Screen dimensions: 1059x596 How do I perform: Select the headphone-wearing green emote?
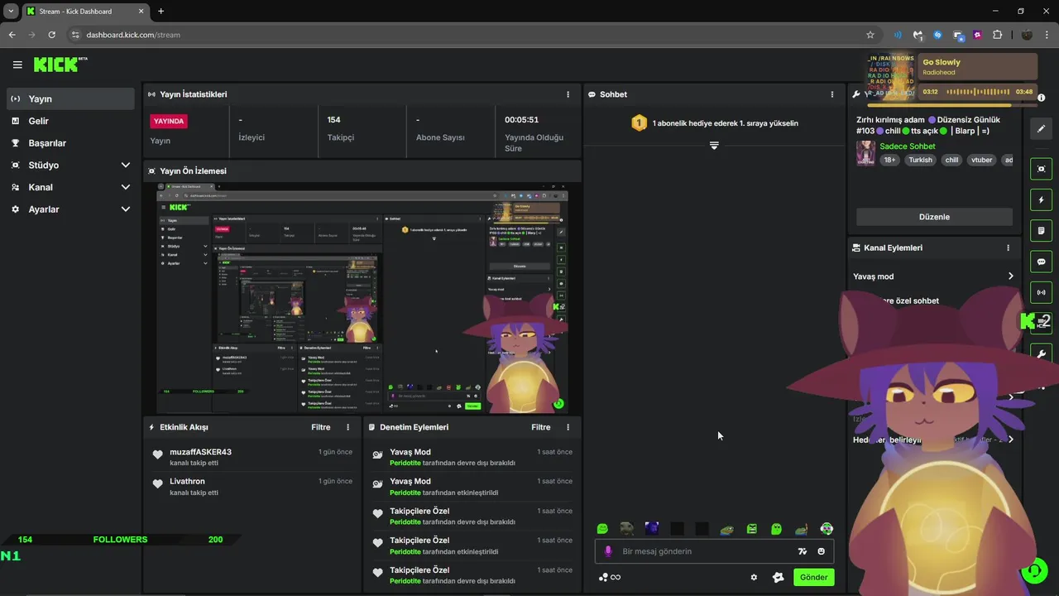[826, 529]
